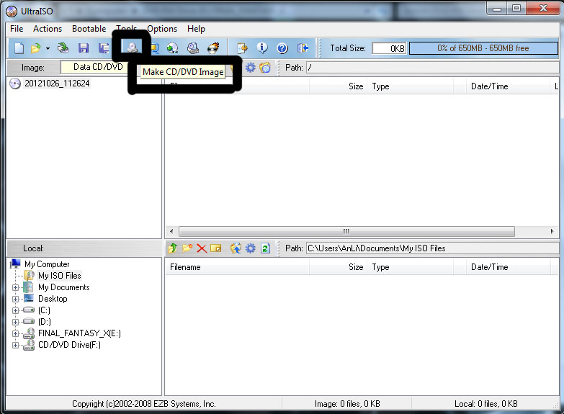This screenshot has height=414, width=564.
Task: Click the notepad-with-gear icon in the main toolbar
Action: (243, 48)
